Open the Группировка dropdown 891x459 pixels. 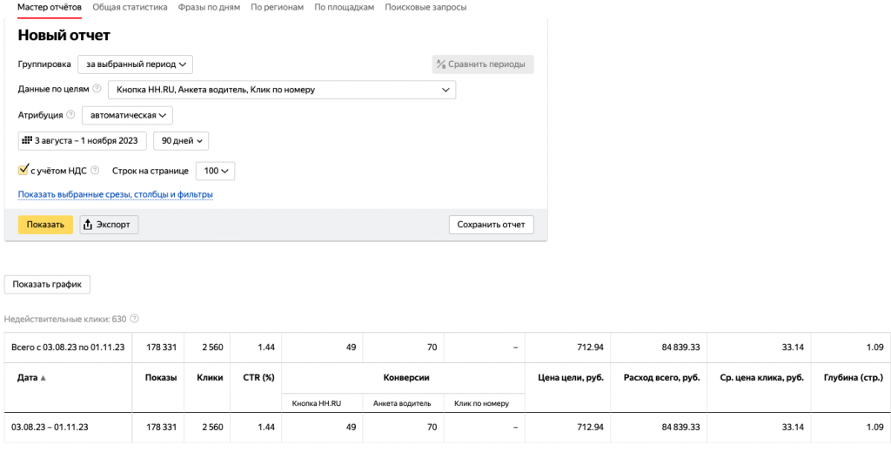pyautogui.click(x=135, y=64)
